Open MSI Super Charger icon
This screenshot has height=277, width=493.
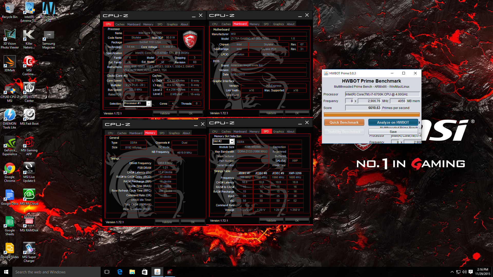[x=29, y=252]
